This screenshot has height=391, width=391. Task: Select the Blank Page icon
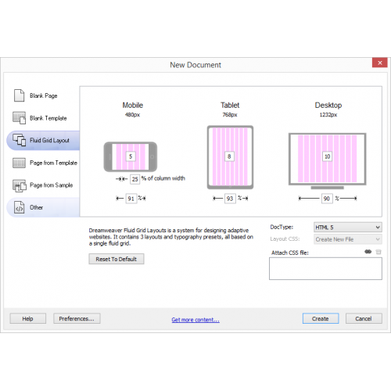19,95
